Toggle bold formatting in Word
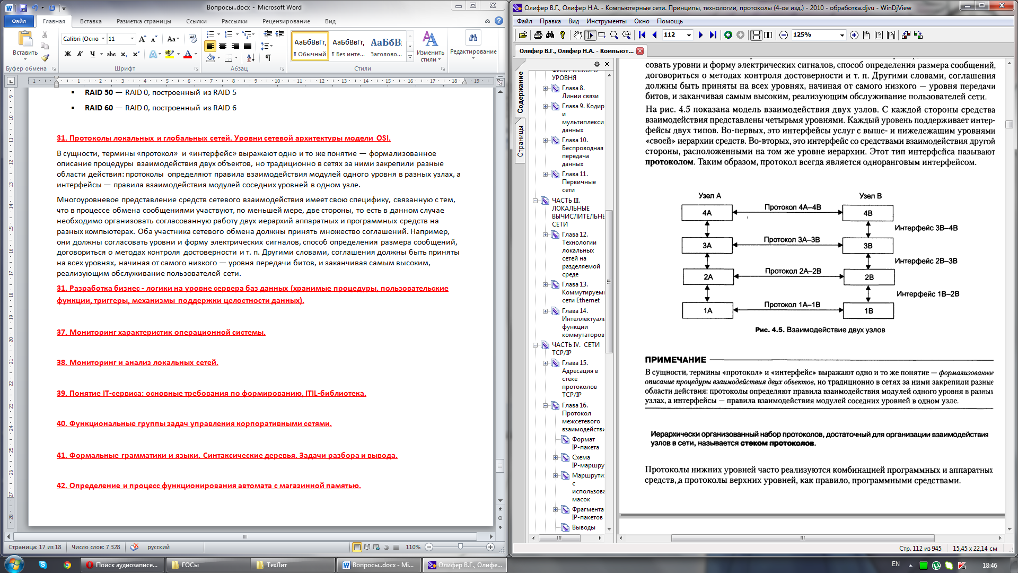Screen dimensions: 1018x573 [x=68, y=54]
